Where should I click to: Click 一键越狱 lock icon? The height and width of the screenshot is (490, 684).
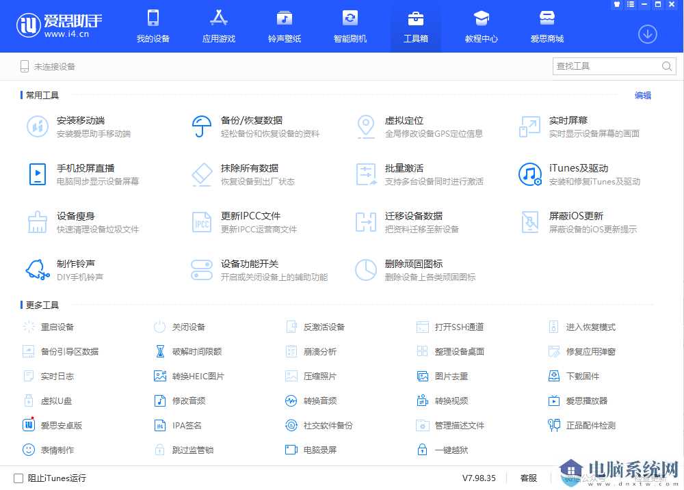422,450
